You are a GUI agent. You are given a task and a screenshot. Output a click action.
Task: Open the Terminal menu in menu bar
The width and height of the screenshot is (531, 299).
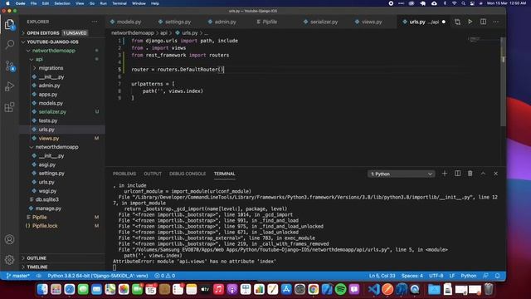click(x=119, y=3)
